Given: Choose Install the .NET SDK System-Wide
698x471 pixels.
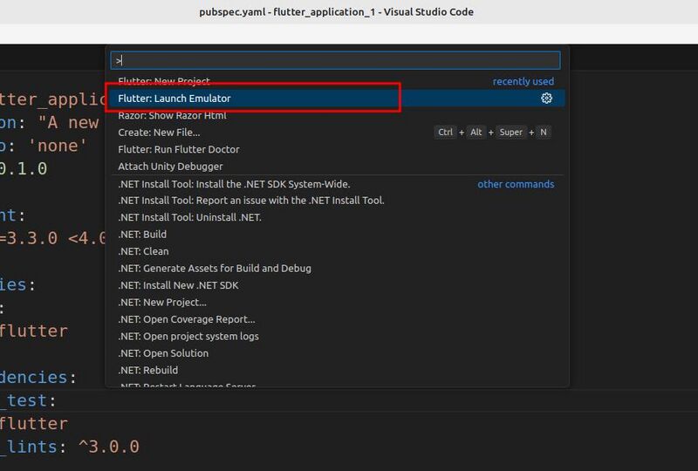Looking at the screenshot, I should pyautogui.click(x=337, y=184).
